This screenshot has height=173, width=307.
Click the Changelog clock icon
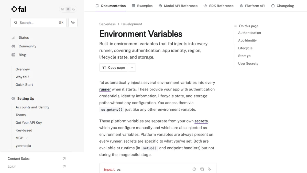[273, 6]
